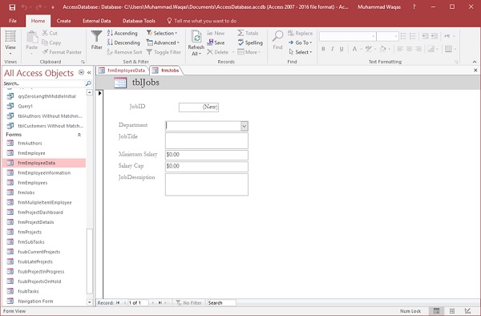Click the Refresh All icon
Viewport: 481px width, 316px height.
(196, 37)
